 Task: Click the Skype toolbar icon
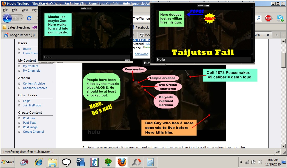pyautogui.click(x=280, y=18)
